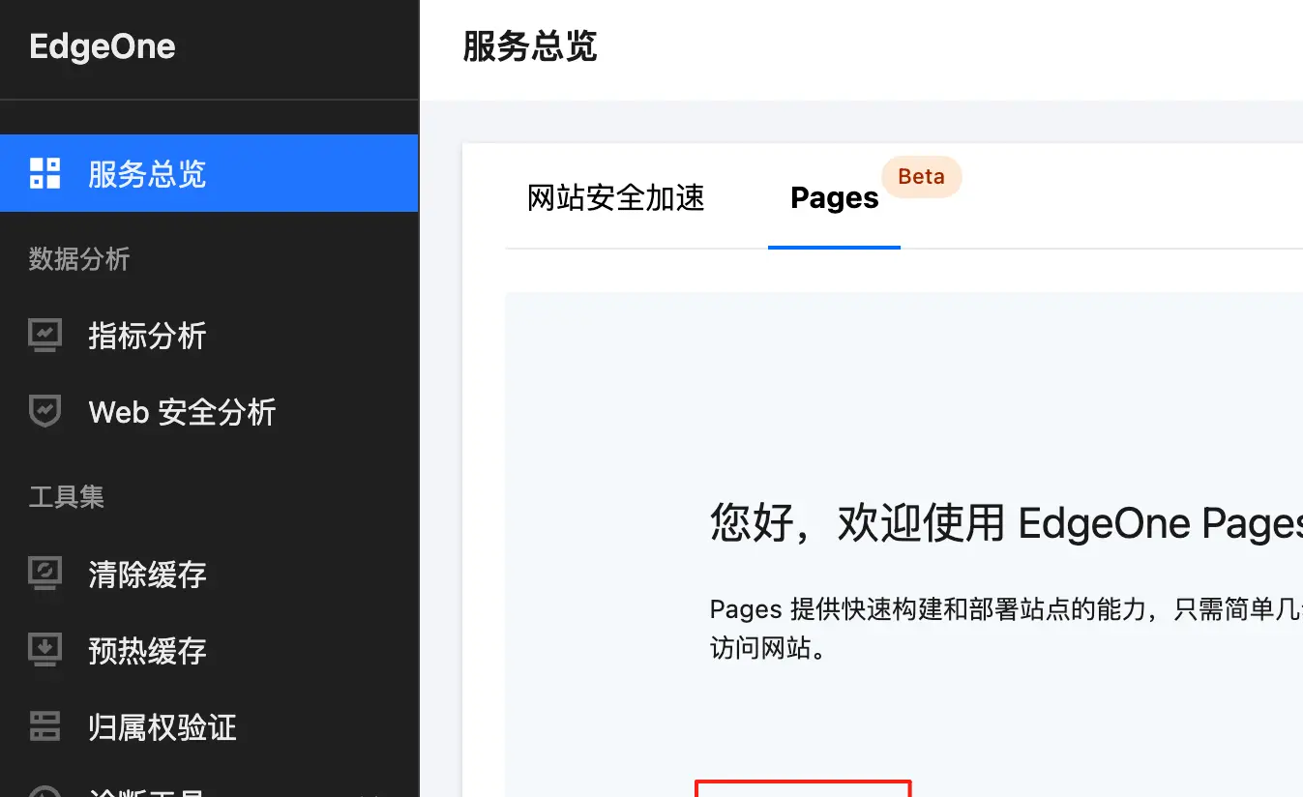The width and height of the screenshot is (1303, 797).
Task: Click the 工具集 section header
Action: (x=67, y=497)
